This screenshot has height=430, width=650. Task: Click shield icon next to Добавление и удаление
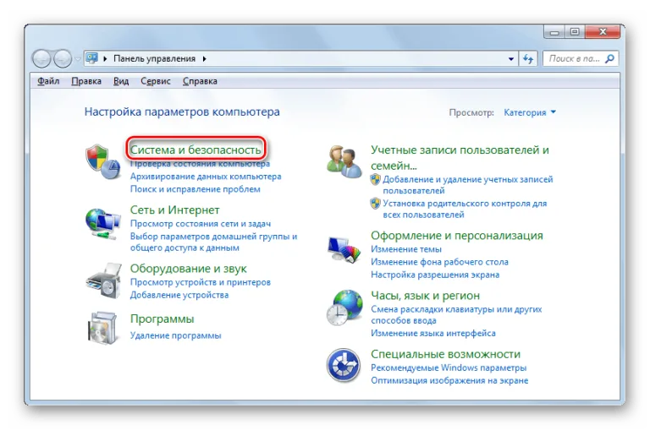pos(375,179)
